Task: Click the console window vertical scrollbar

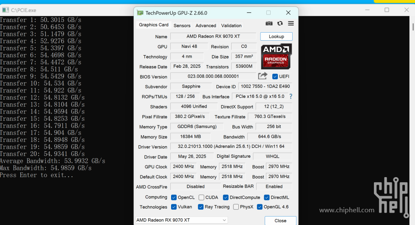Action: click(413, 27)
